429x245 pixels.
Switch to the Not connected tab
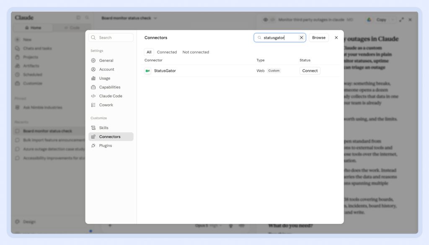pyautogui.click(x=196, y=52)
